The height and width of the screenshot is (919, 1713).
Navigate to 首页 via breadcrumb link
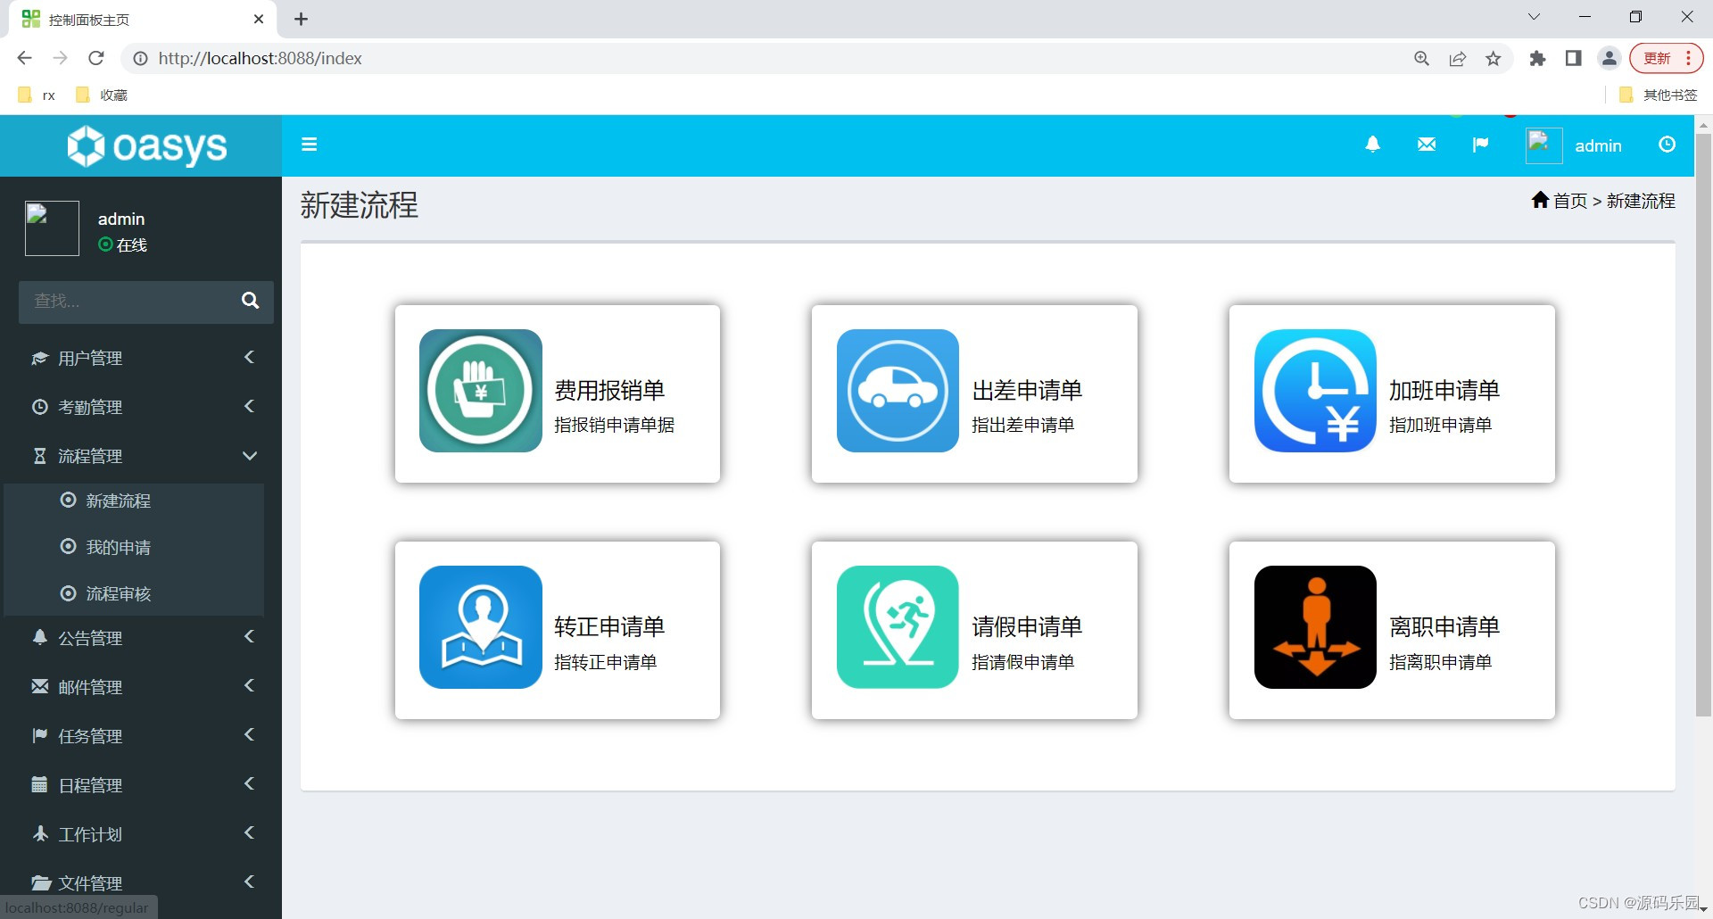click(1569, 201)
